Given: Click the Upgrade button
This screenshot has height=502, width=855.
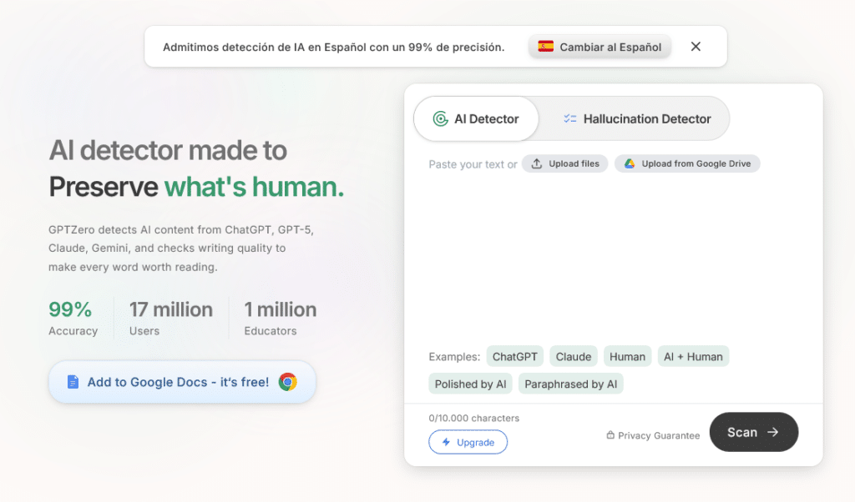Looking at the screenshot, I should [468, 442].
